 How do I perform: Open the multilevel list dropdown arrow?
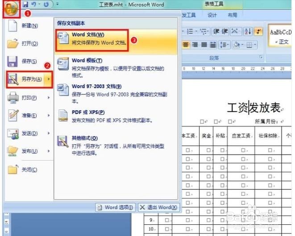208,31
